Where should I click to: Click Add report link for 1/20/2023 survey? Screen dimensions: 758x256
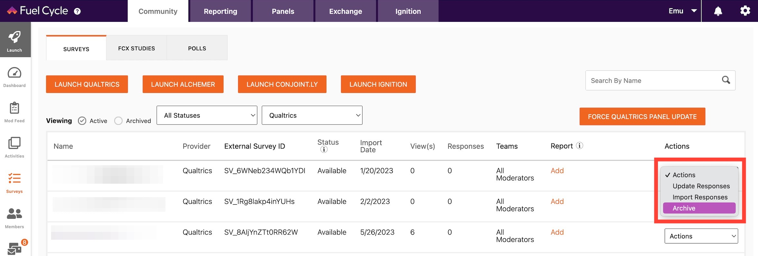click(557, 170)
